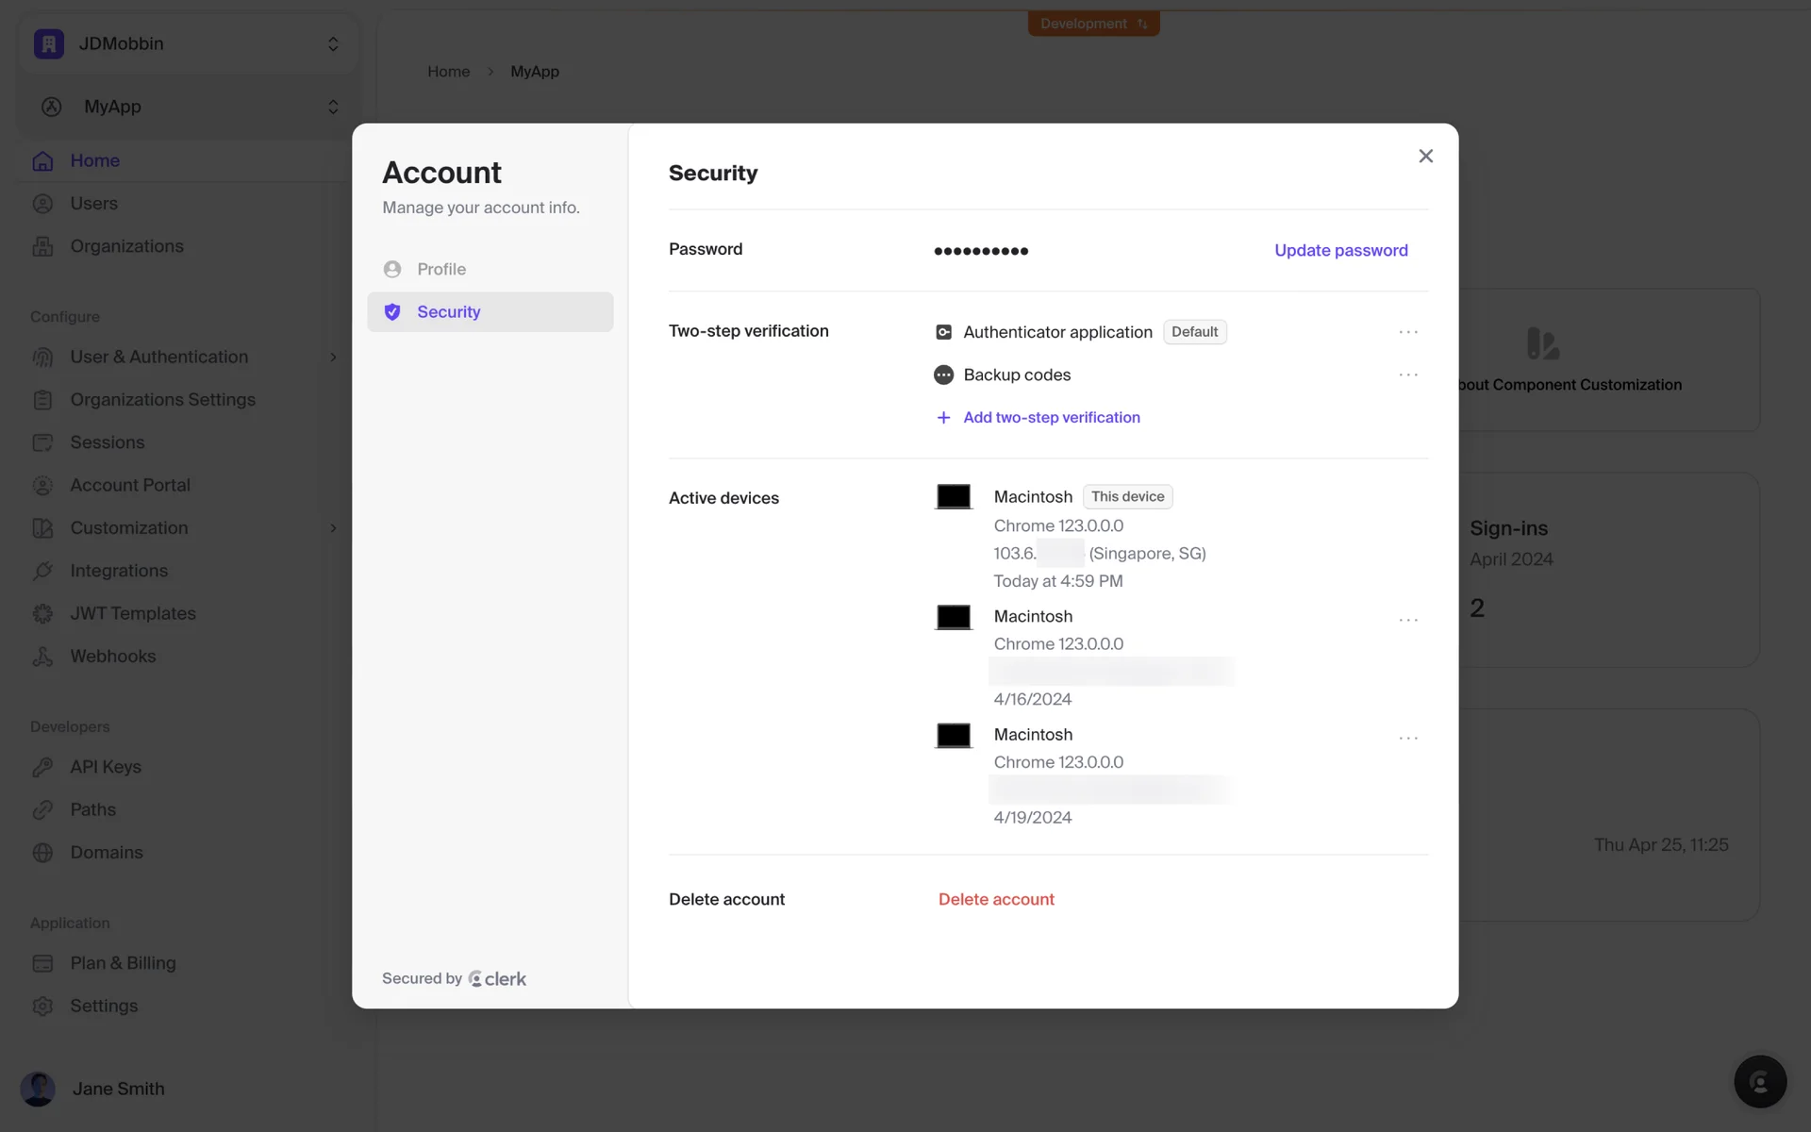Select the Security tab
The height and width of the screenshot is (1132, 1811).
point(449,312)
